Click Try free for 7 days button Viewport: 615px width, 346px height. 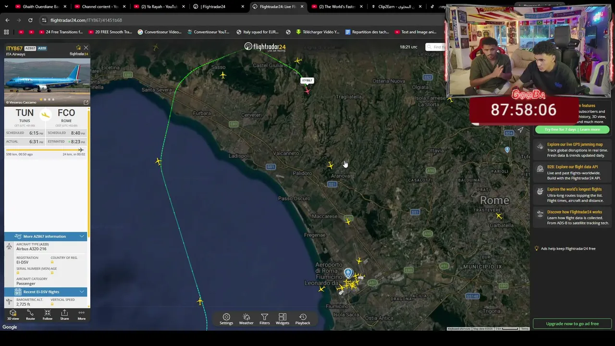[x=572, y=129]
